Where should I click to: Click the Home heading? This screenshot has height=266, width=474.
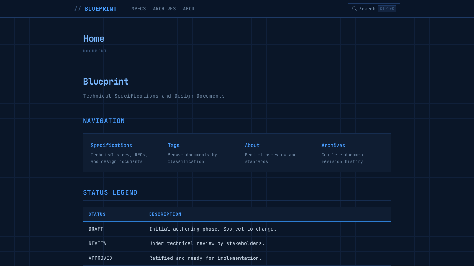coord(94,38)
